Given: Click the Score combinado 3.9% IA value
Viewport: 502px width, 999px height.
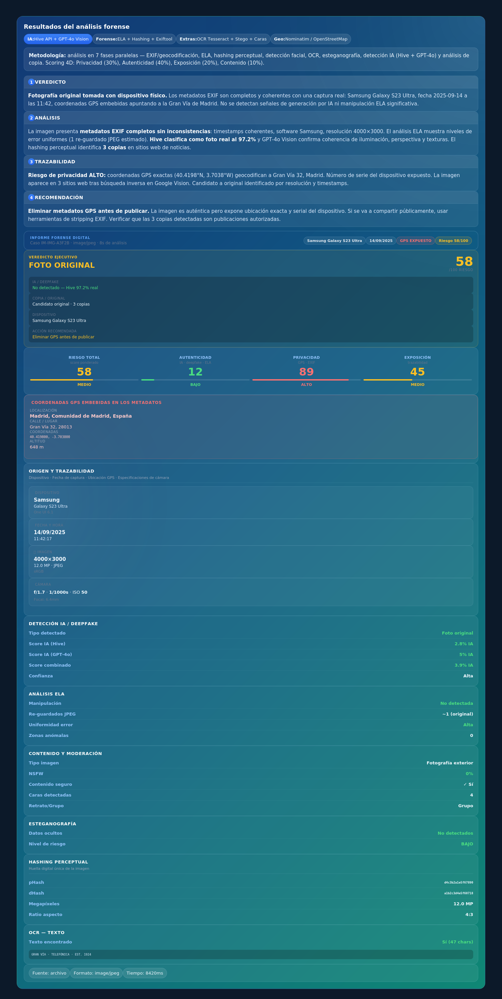Looking at the screenshot, I should coord(464,665).
